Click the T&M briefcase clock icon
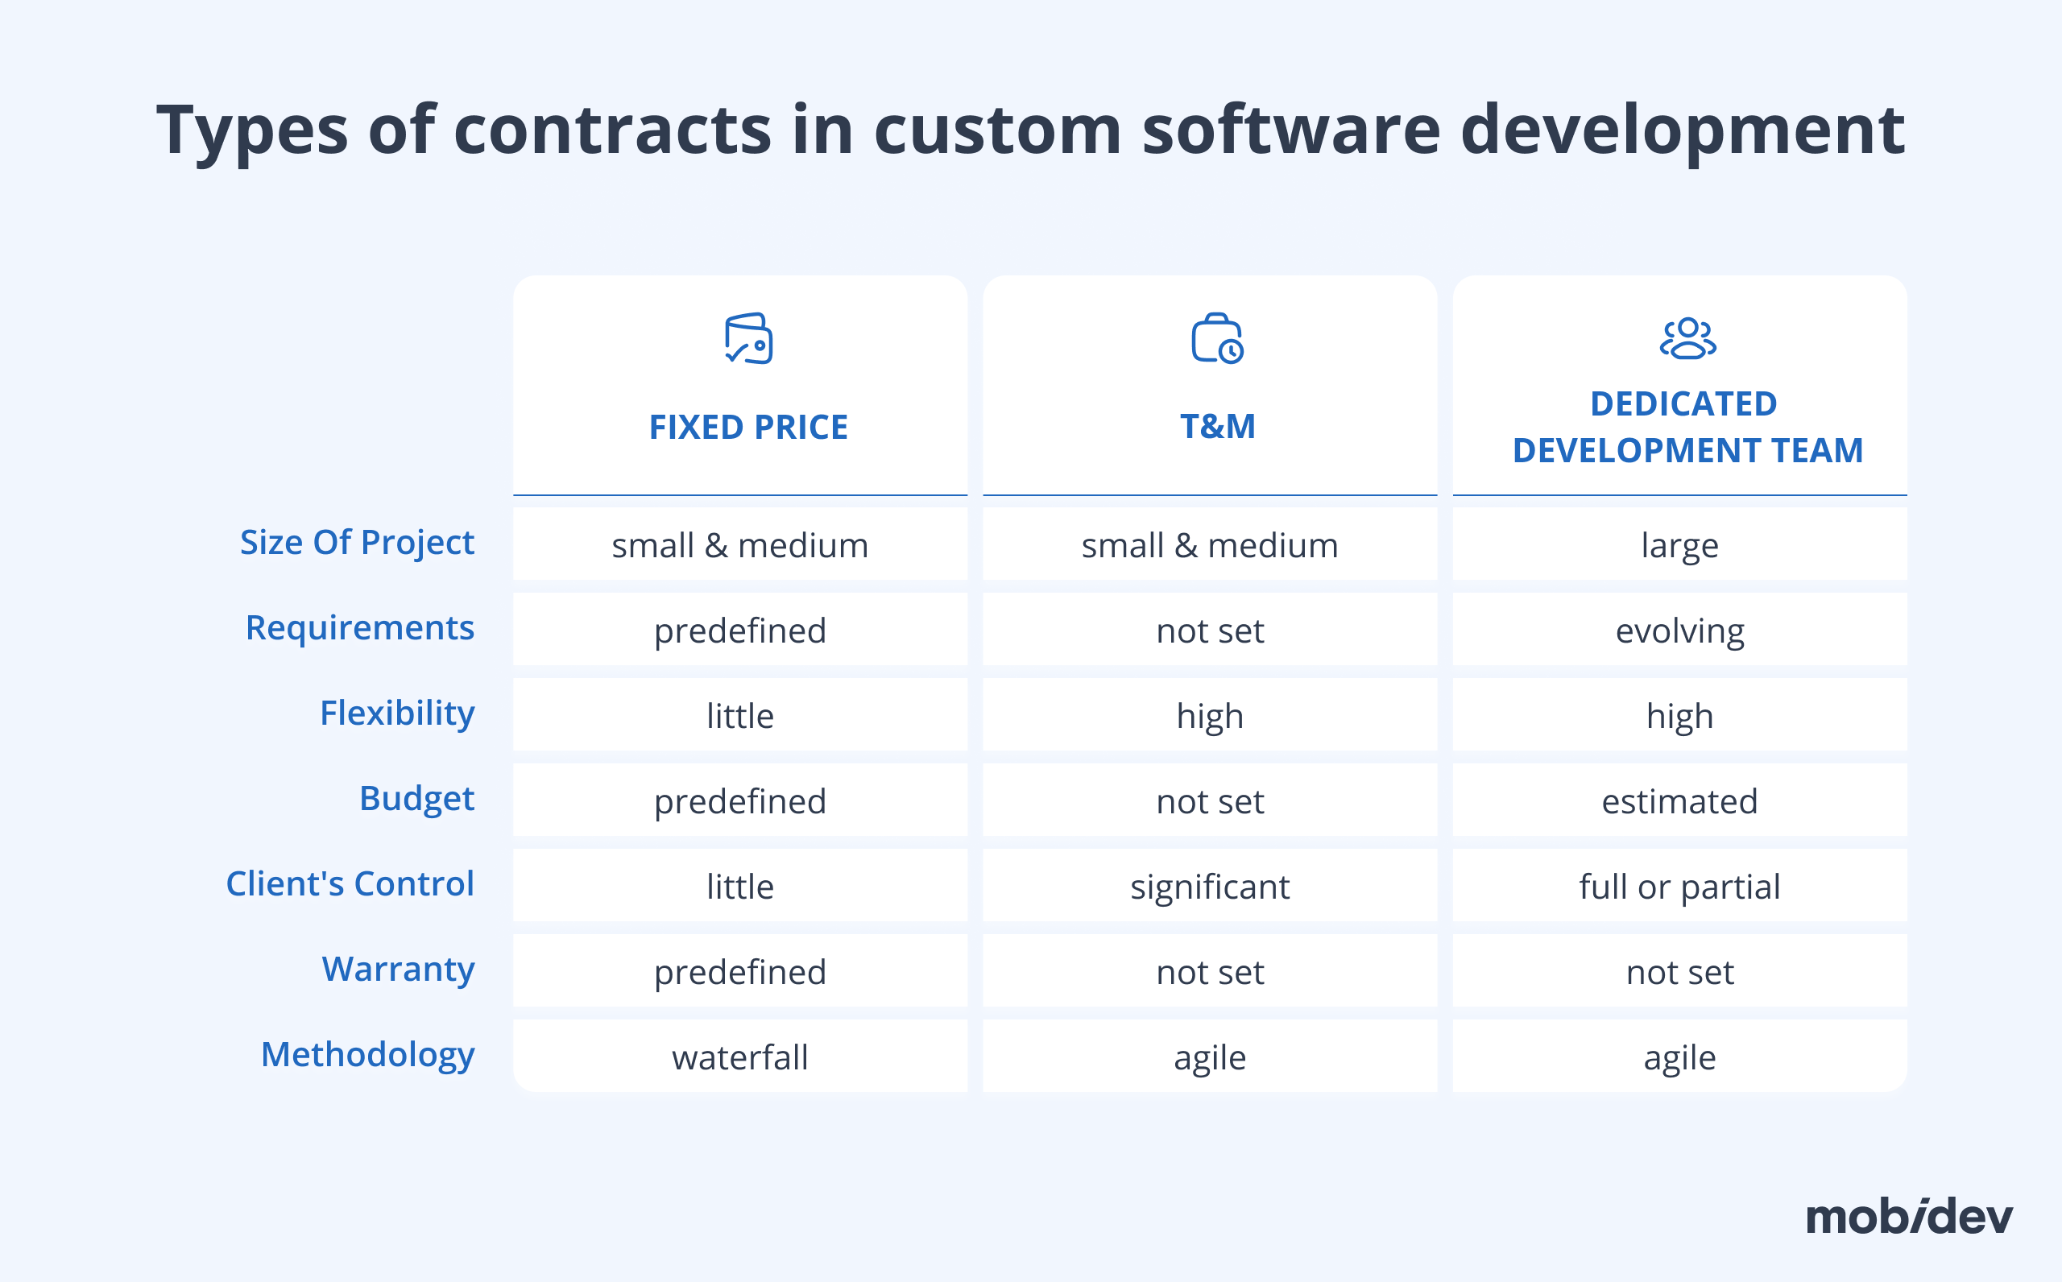The height and width of the screenshot is (1282, 2062). pyautogui.click(x=1217, y=338)
